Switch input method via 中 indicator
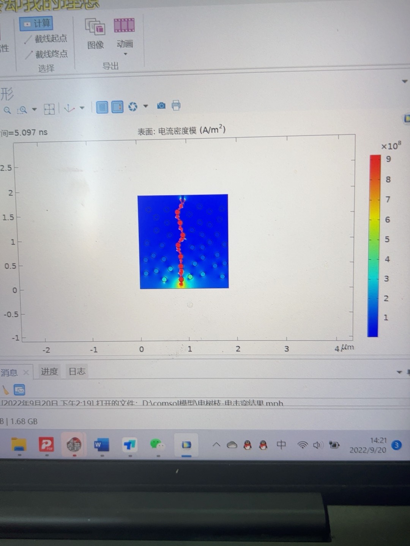 (x=281, y=445)
